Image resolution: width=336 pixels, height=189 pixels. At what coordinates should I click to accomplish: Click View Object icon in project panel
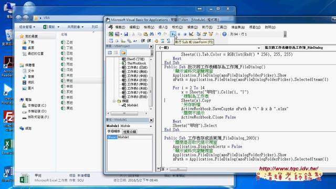coord(116,52)
